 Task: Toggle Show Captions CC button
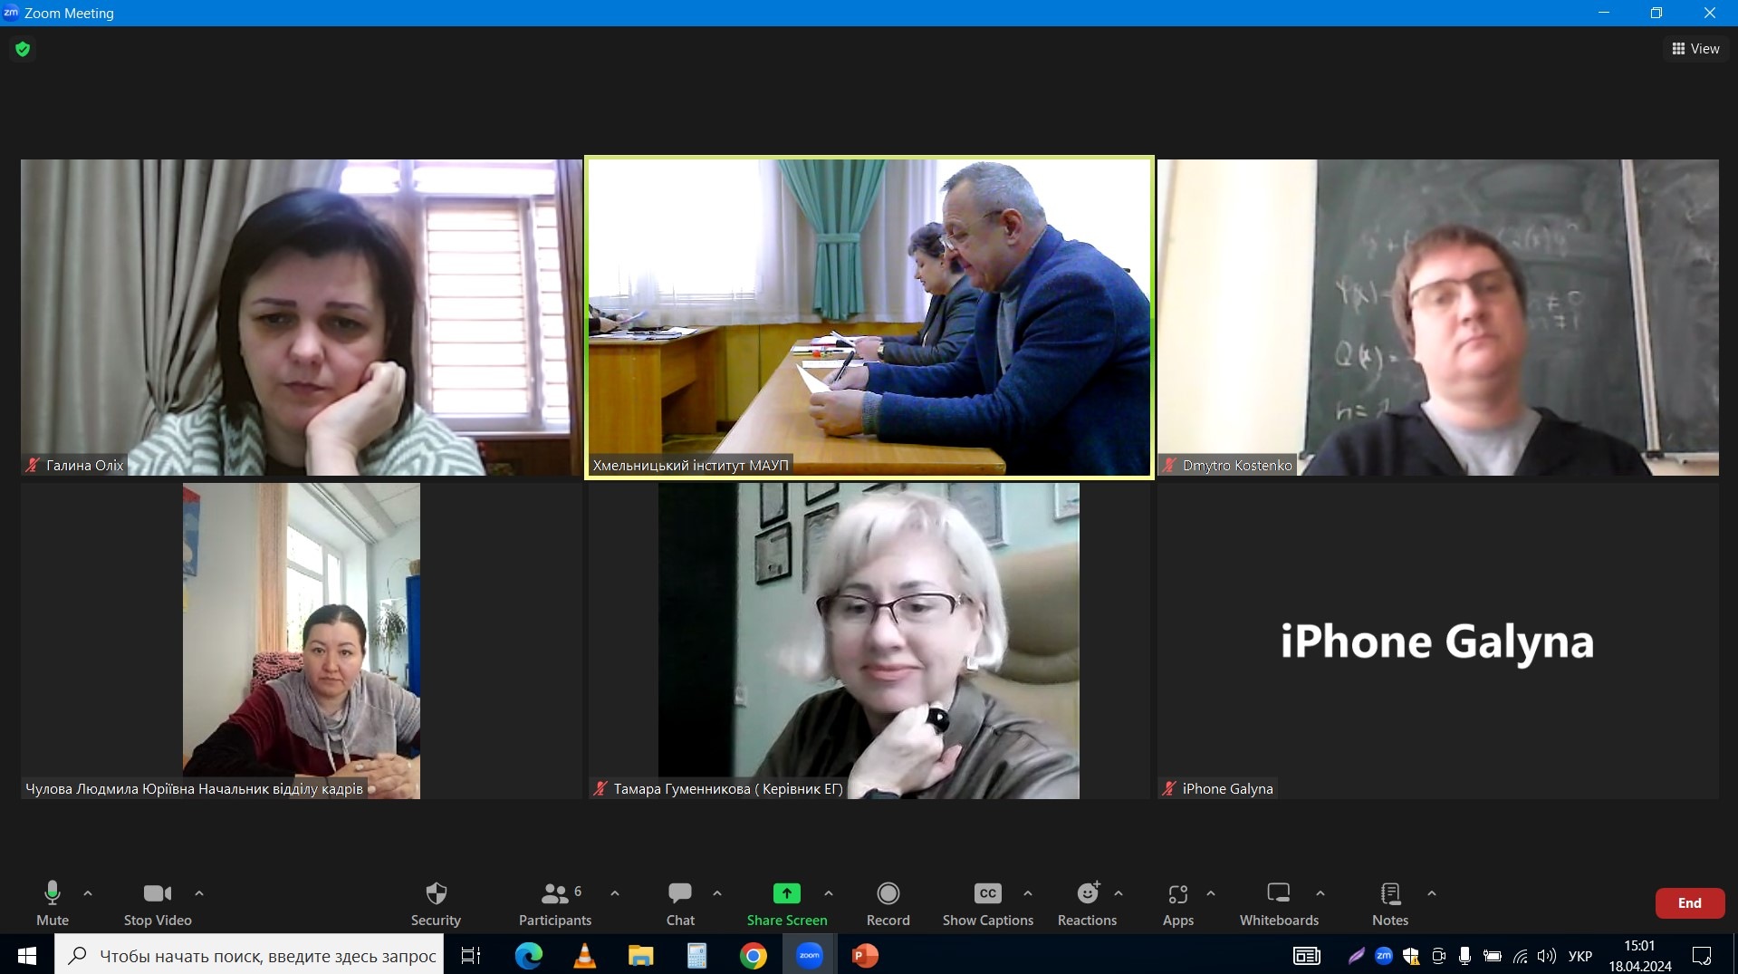(x=987, y=902)
